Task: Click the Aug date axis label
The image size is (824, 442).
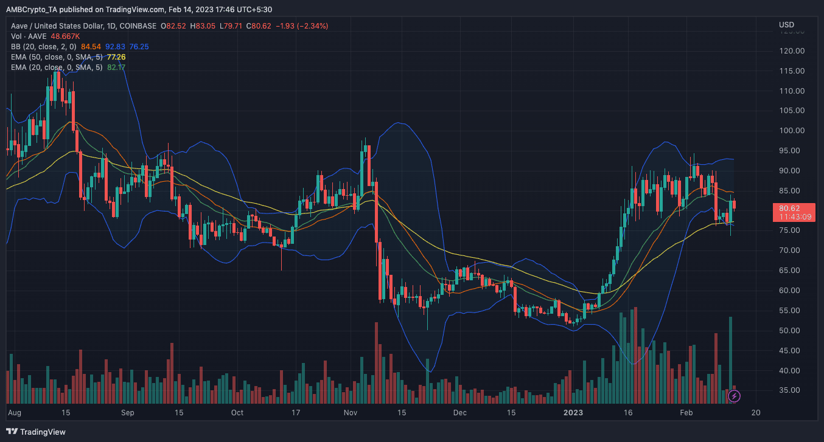Action: point(15,413)
